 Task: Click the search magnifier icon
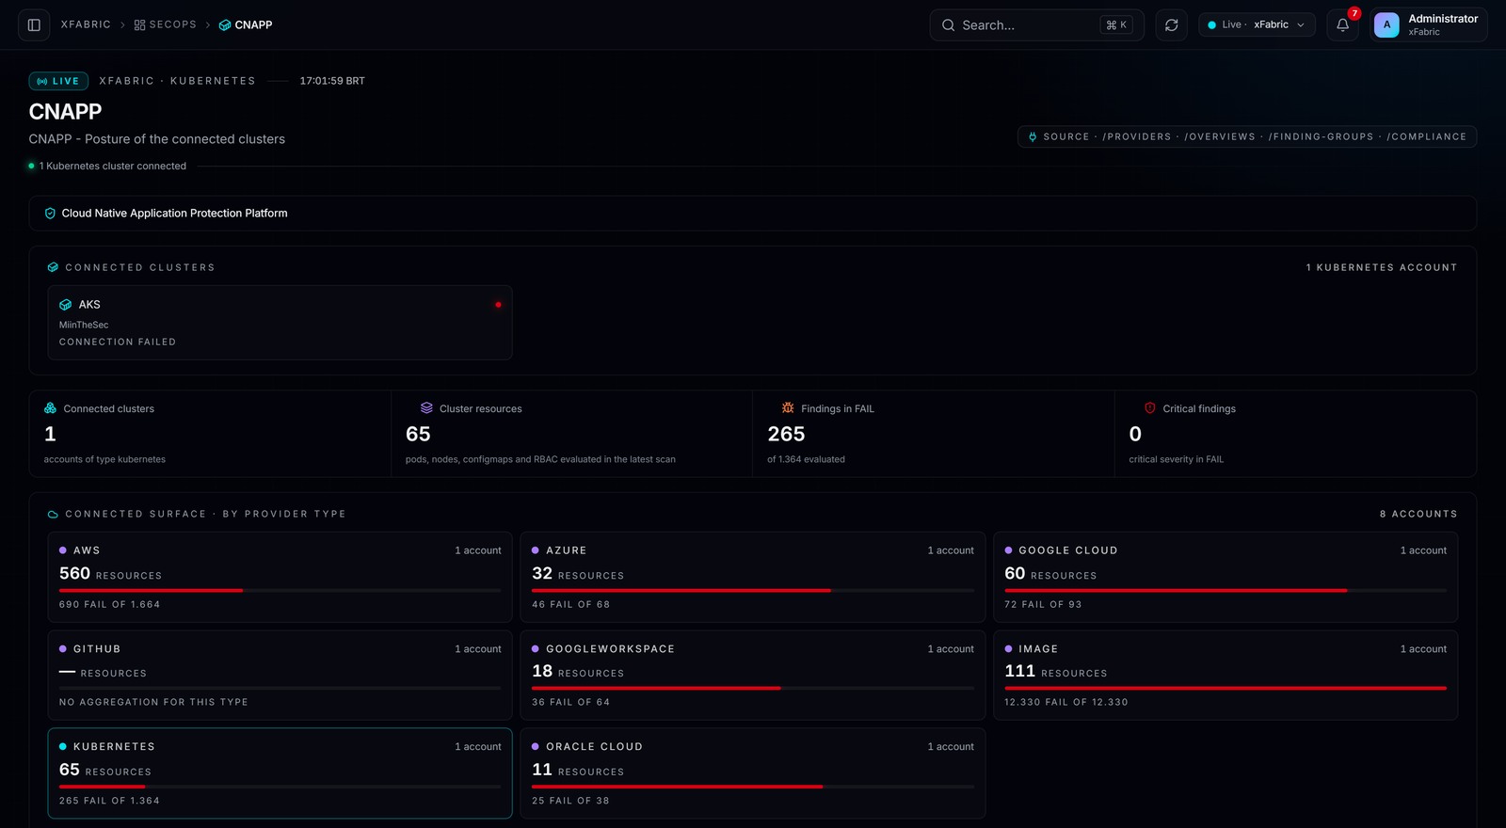click(948, 25)
